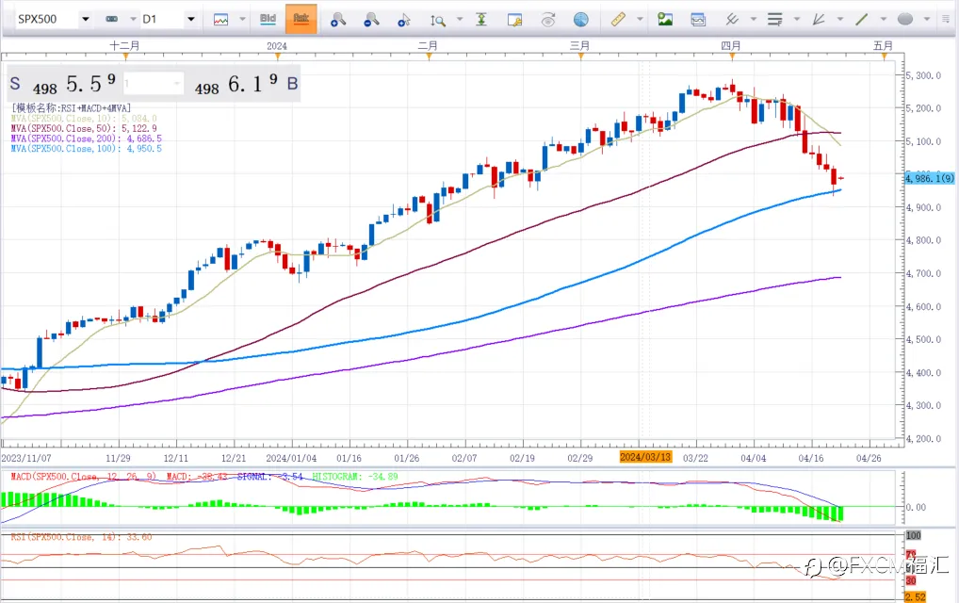Click the MVA 10 indicator label
Screen dimensions: 959x603
[84, 118]
